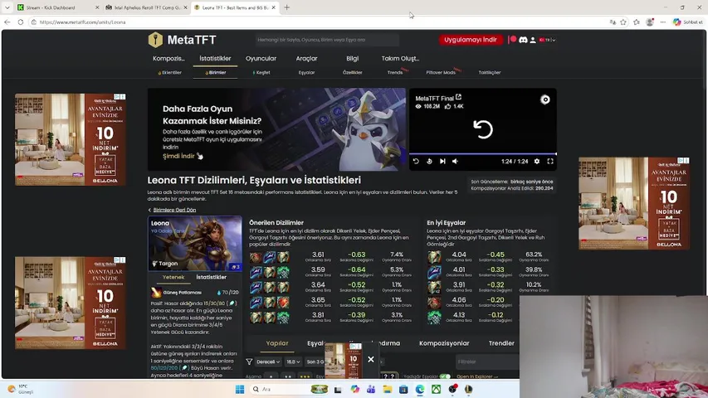Refresh the browser page
The width and height of the screenshot is (708, 398).
click(21, 22)
